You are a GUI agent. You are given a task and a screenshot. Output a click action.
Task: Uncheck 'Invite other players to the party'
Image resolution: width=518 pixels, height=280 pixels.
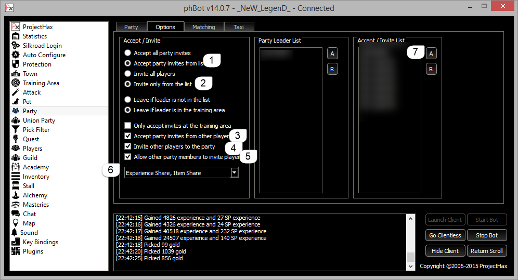click(x=128, y=146)
